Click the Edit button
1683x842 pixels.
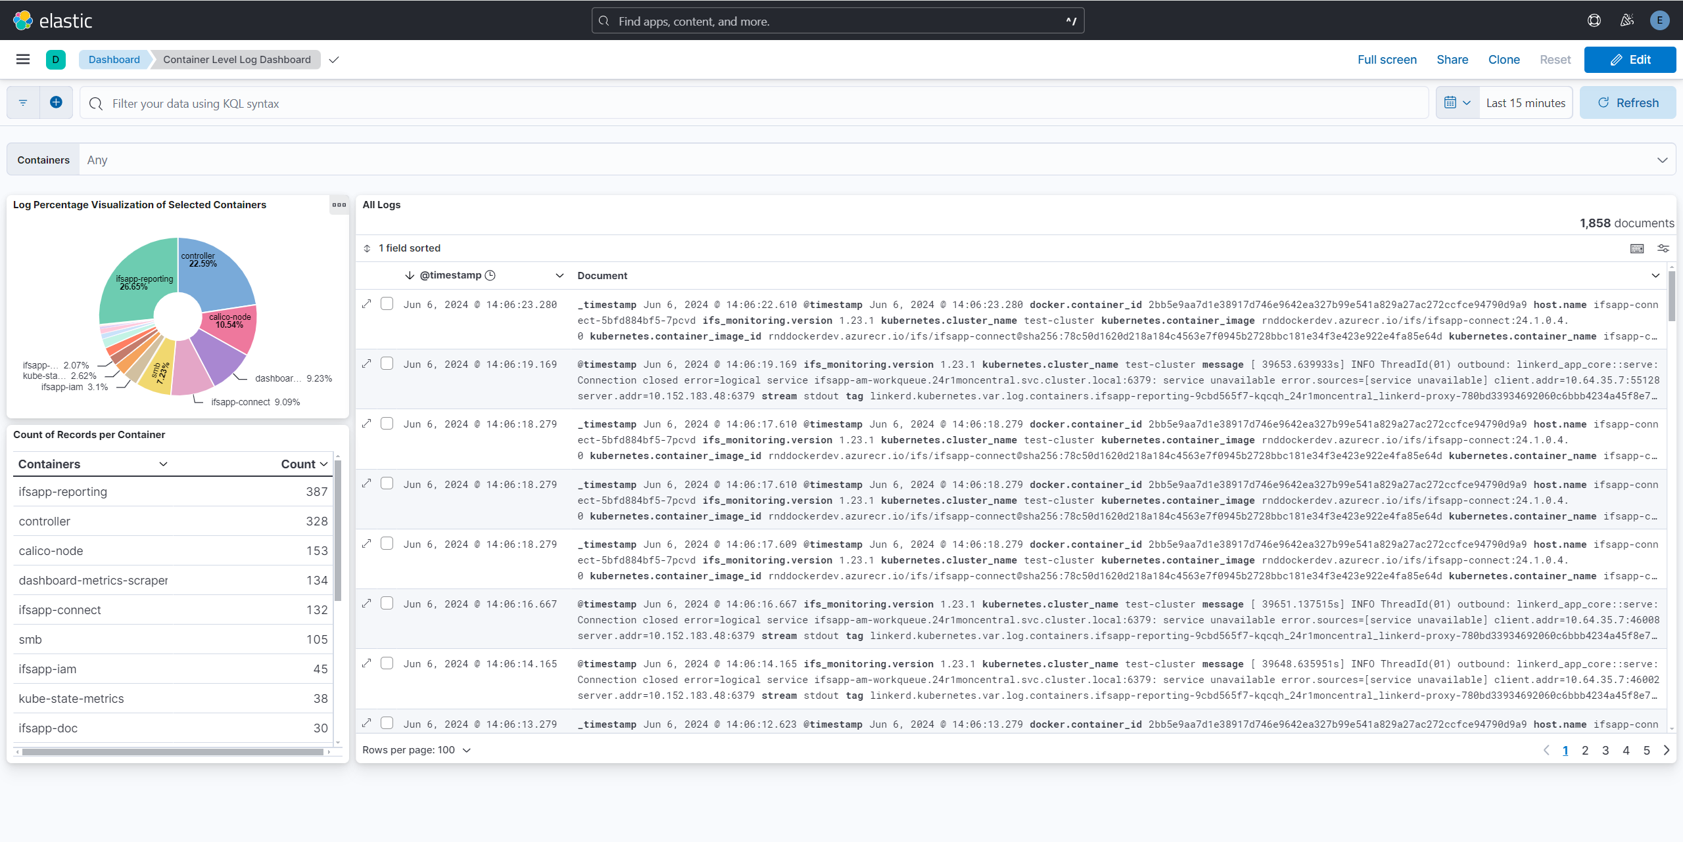coord(1630,59)
